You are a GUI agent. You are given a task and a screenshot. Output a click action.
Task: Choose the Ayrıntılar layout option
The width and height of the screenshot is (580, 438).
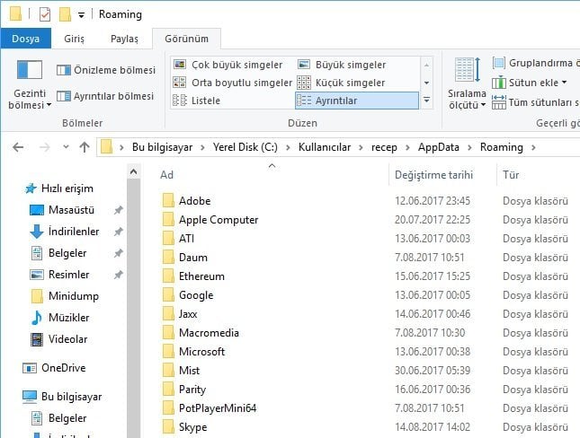[357, 101]
